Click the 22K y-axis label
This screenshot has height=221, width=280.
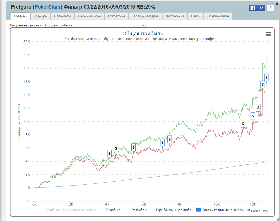tap(27, 42)
